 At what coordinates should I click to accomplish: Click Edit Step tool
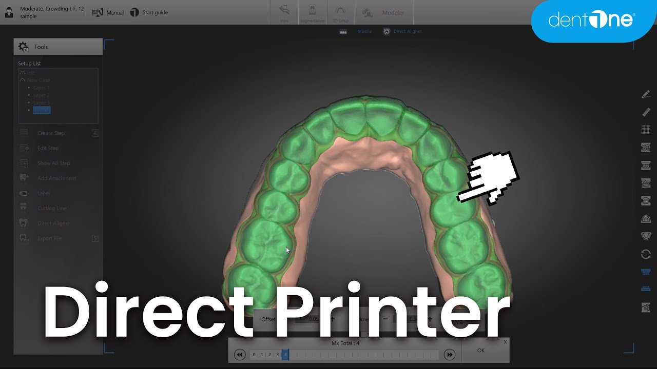click(48, 148)
